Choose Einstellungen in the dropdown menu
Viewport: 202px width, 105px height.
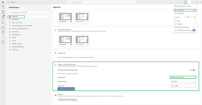pyautogui.click(x=185, y=10)
